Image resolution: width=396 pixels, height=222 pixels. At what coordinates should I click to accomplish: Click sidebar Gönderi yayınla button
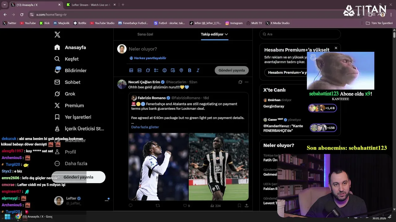click(78, 177)
